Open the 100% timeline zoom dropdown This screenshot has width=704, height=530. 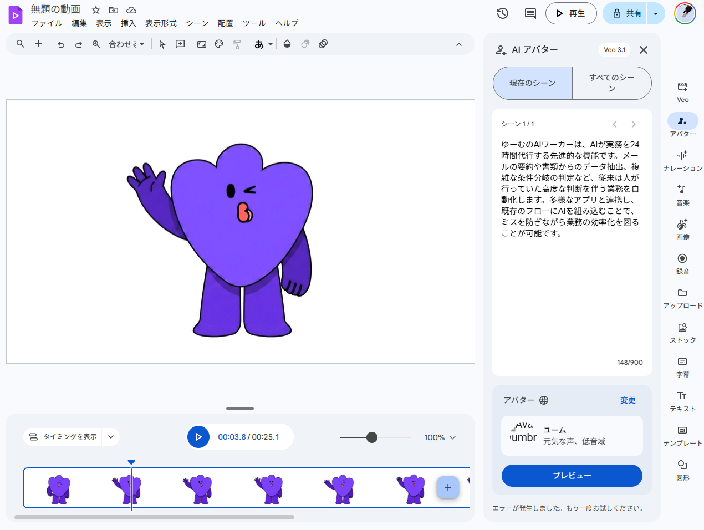(440, 437)
